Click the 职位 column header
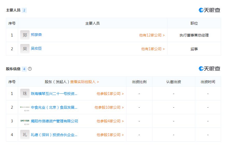 [x=194, y=23]
